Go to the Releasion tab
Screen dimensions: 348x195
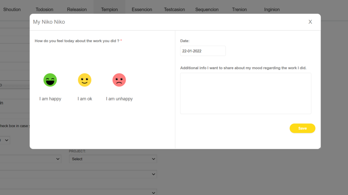coord(77,9)
